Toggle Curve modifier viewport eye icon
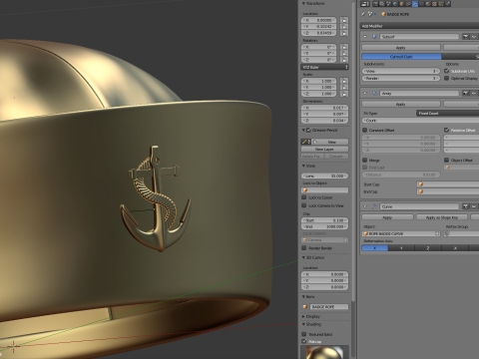This screenshot has width=479, height=359. (x=474, y=206)
